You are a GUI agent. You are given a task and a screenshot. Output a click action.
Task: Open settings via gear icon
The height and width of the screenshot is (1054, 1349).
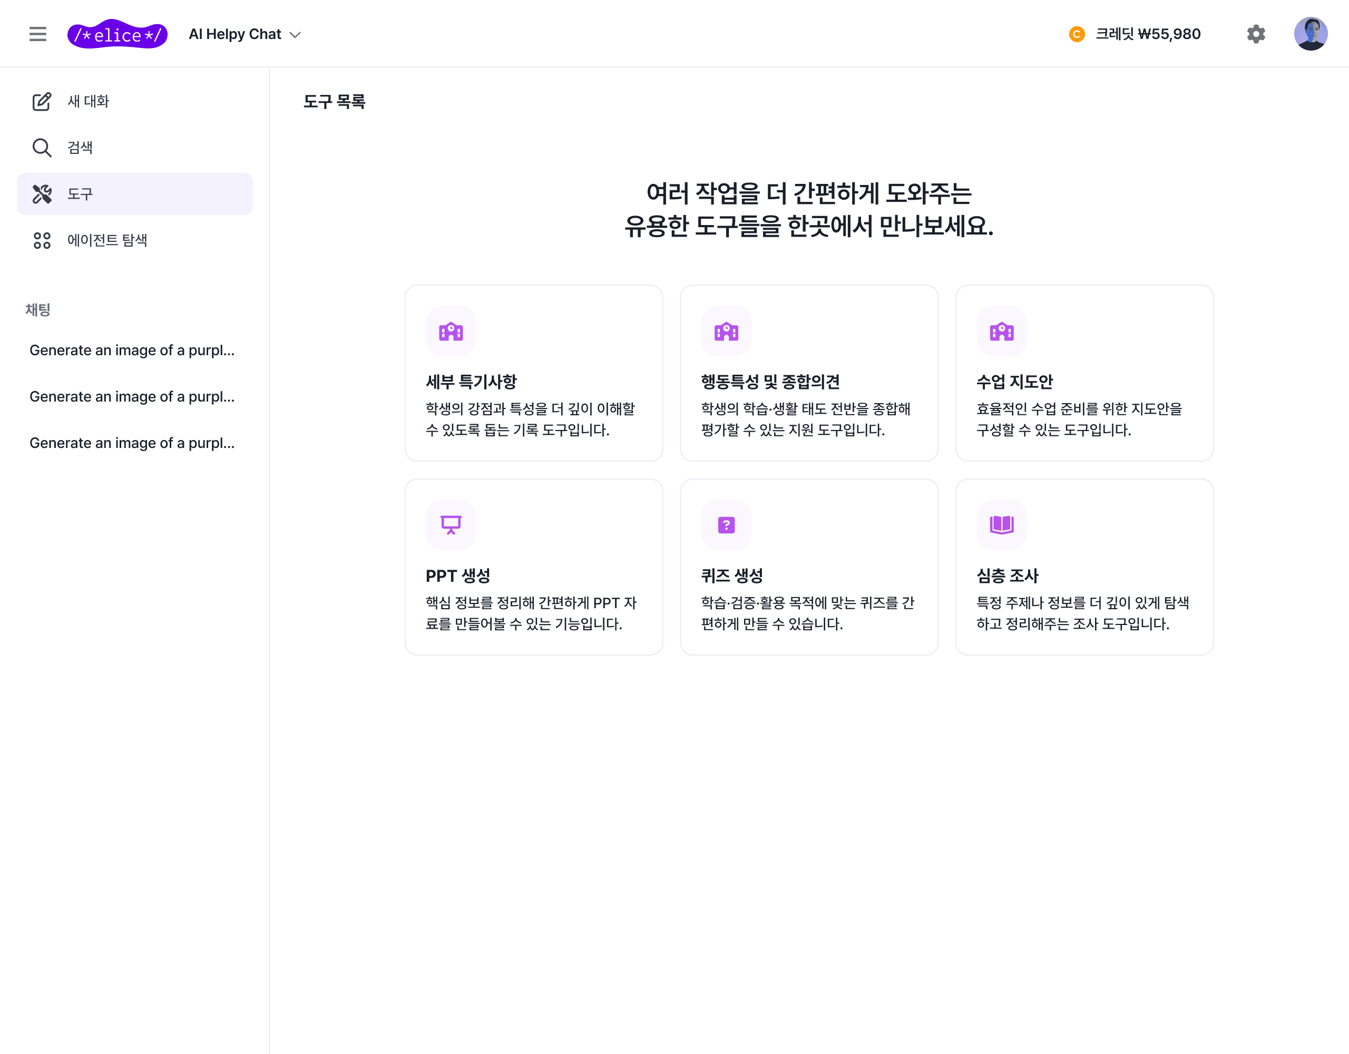(x=1256, y=34)
